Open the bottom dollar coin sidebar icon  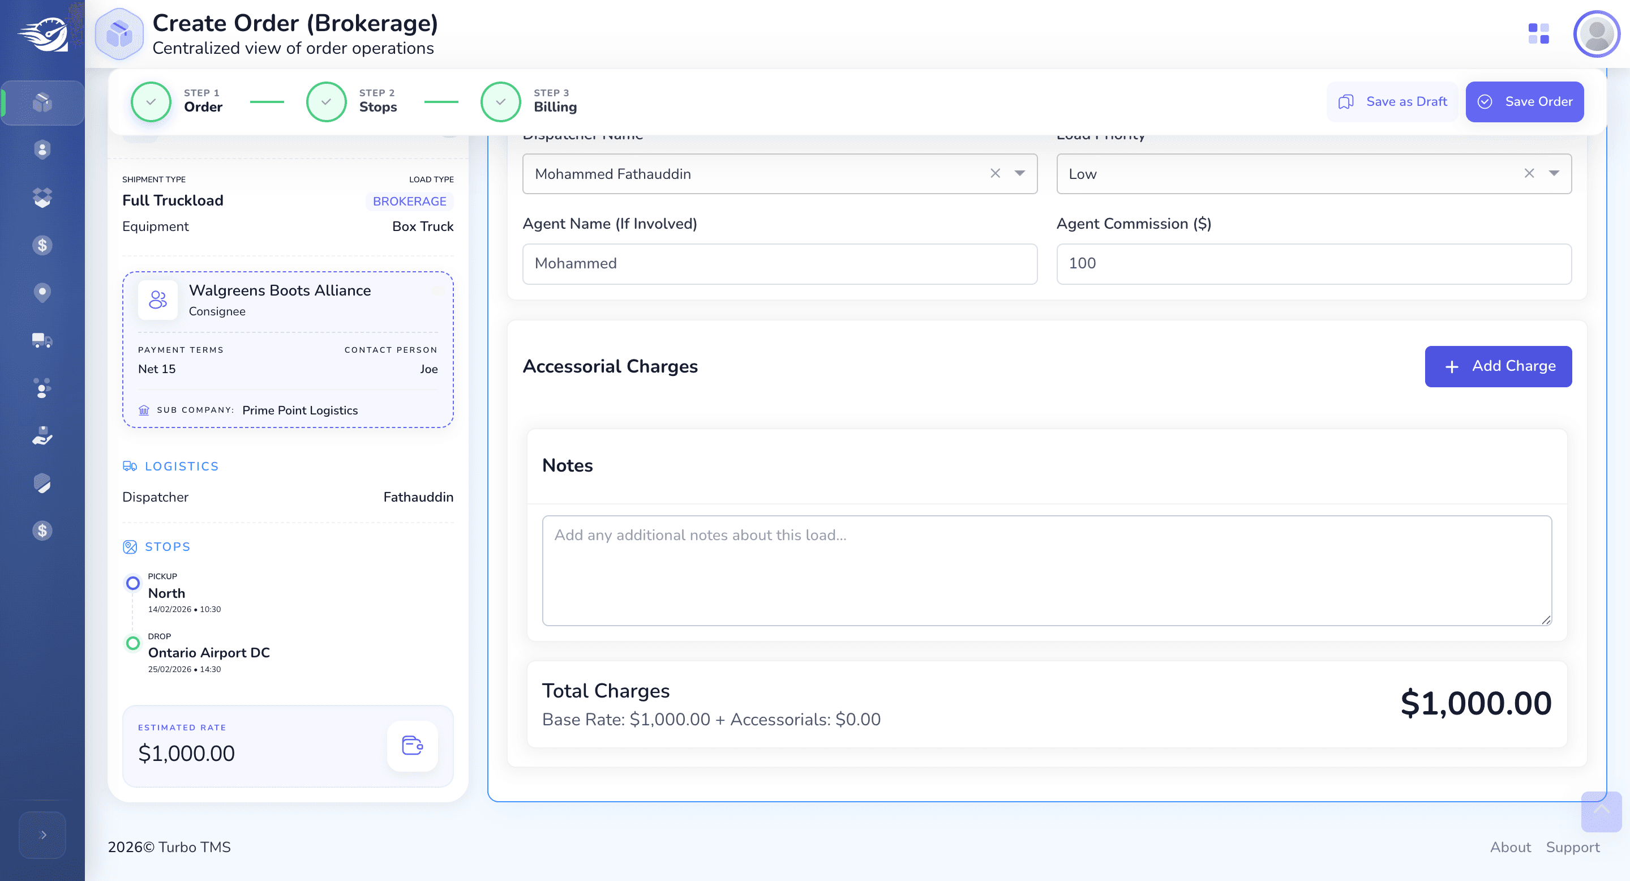pyautogui.click(x=42, y=531)
